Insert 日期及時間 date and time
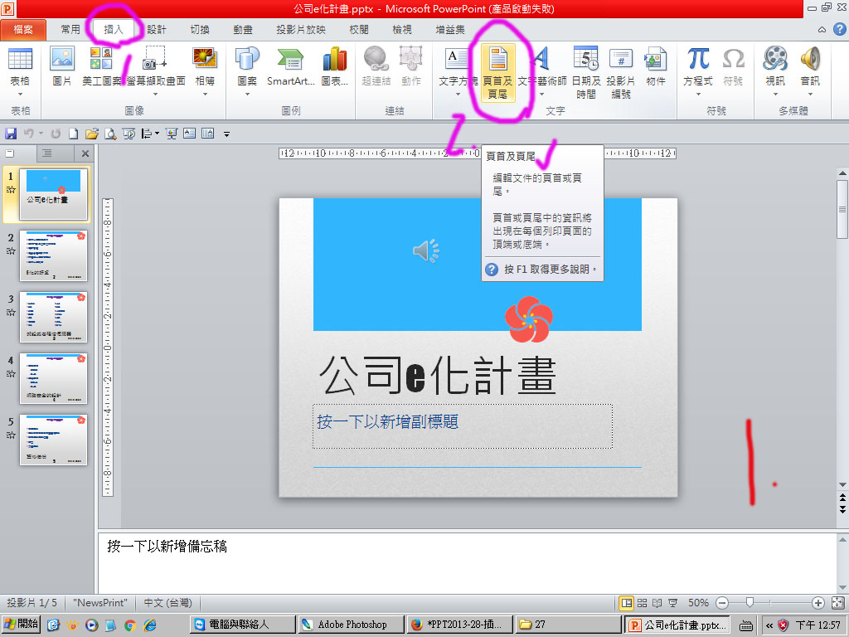Image resolution: width=849 pixels, height=637 pixels. click(x=586, y=59)
